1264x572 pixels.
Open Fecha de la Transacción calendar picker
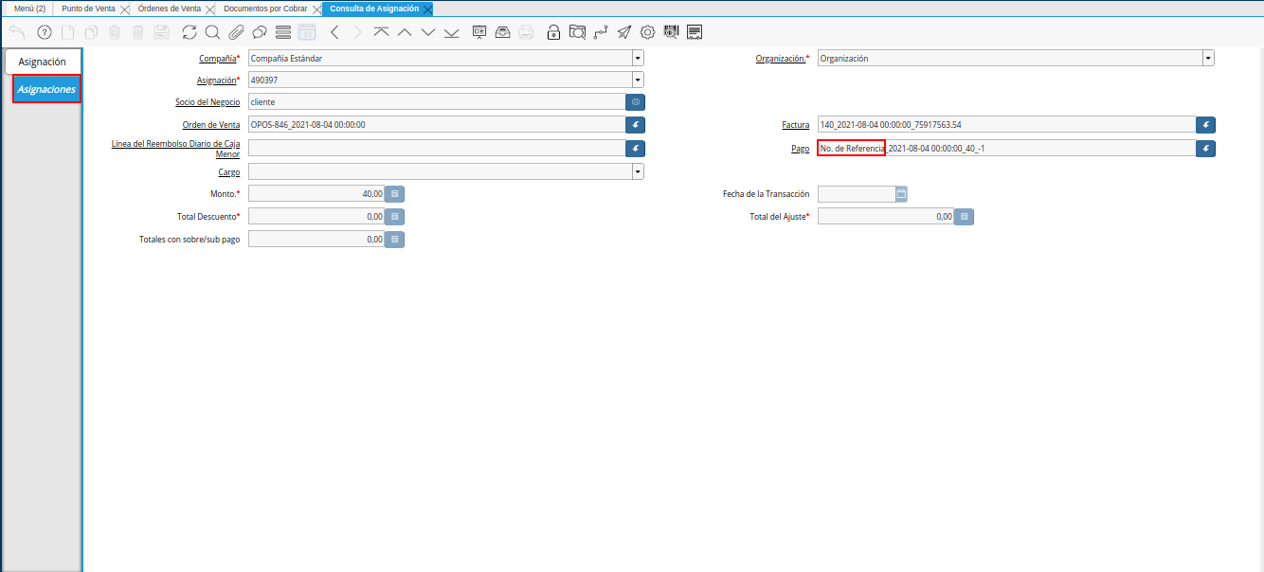[x=902, y=193]
